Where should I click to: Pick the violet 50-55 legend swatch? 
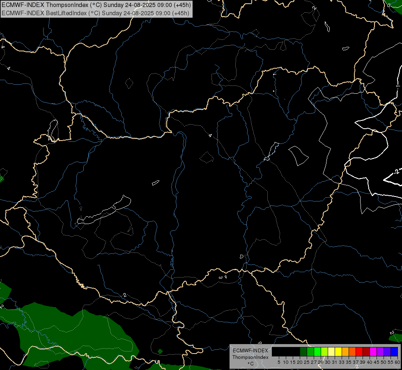pos(387,351)
